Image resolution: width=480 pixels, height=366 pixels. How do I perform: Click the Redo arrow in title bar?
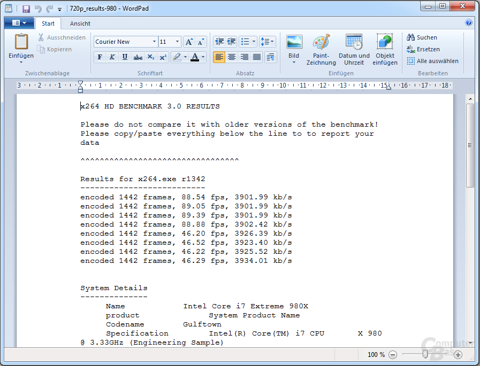tap(49, 9)
